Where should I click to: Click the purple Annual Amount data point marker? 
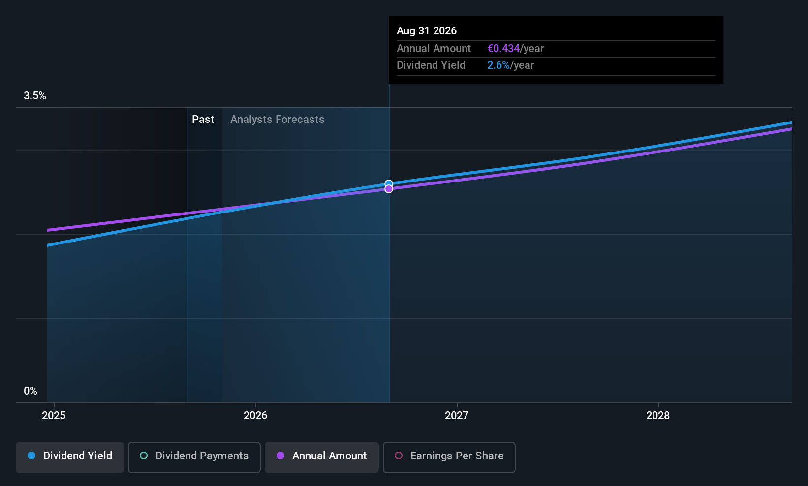(389, 189)
